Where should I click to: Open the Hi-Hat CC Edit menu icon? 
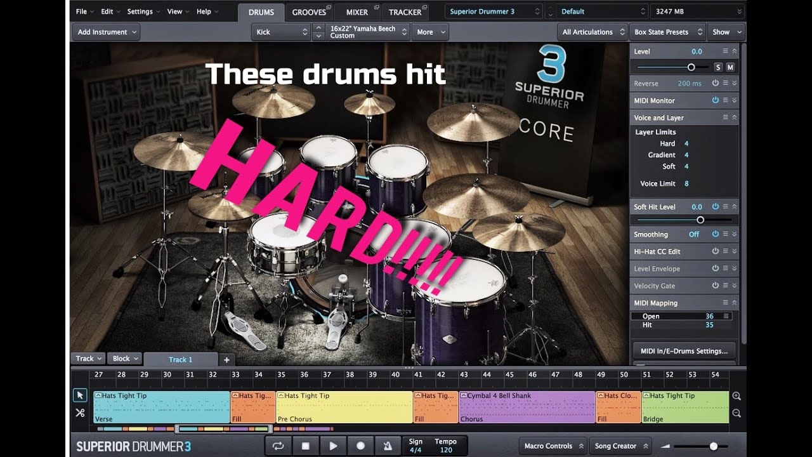pos(726,251)
